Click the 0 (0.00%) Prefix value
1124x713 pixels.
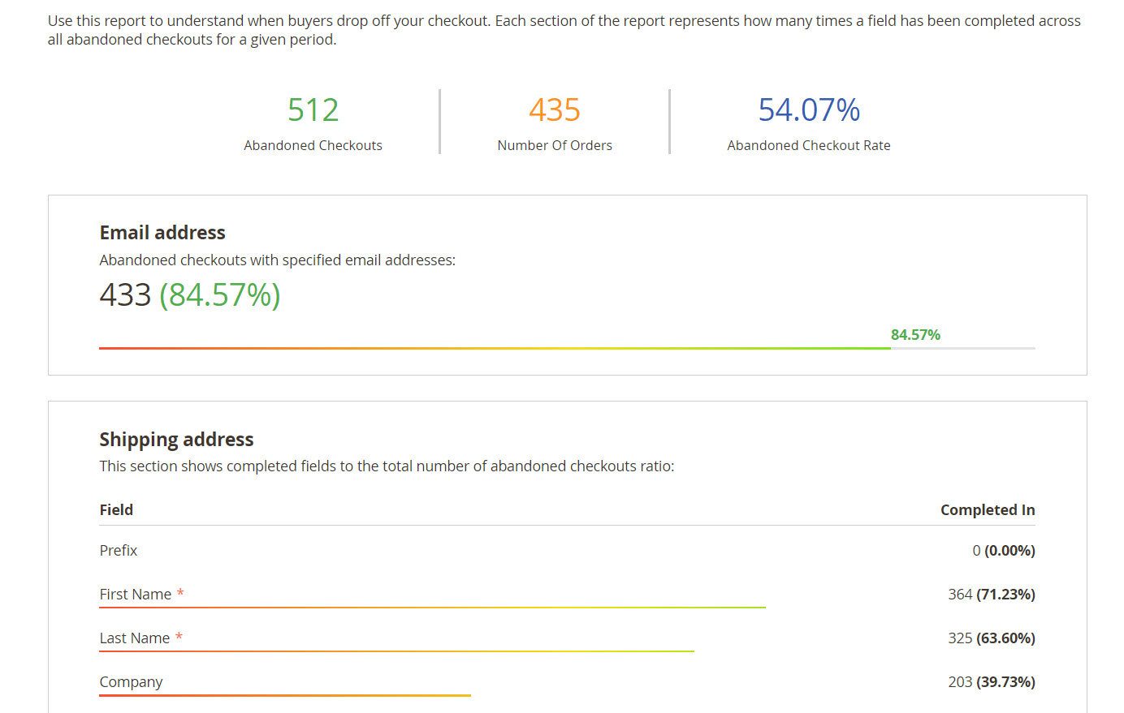tap(1003, 551)
